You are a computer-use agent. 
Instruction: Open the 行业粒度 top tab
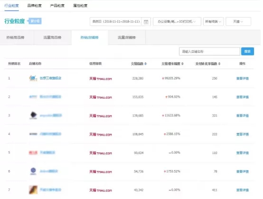coord(11,6)
